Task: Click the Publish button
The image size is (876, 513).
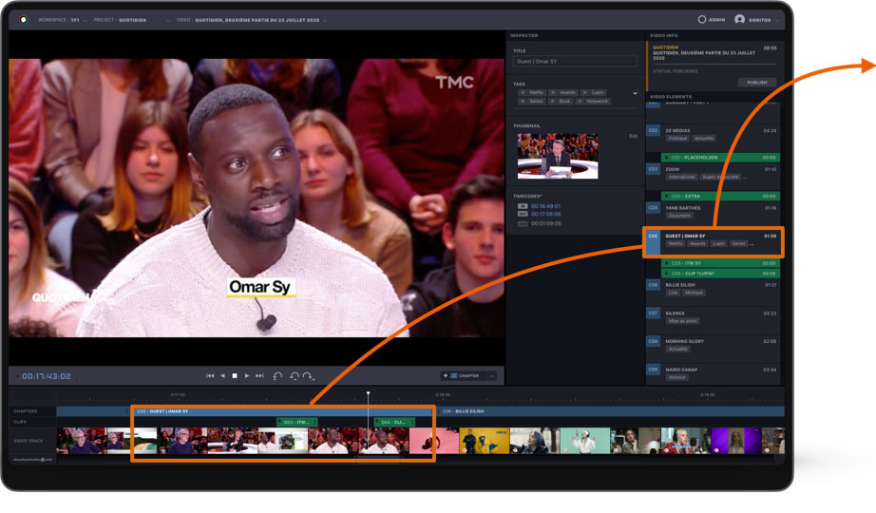Action: click(x=756, y=83)
